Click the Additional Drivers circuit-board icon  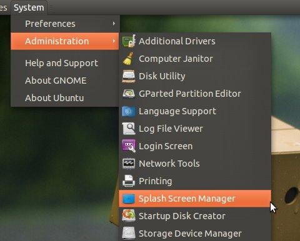click(129, 41)
